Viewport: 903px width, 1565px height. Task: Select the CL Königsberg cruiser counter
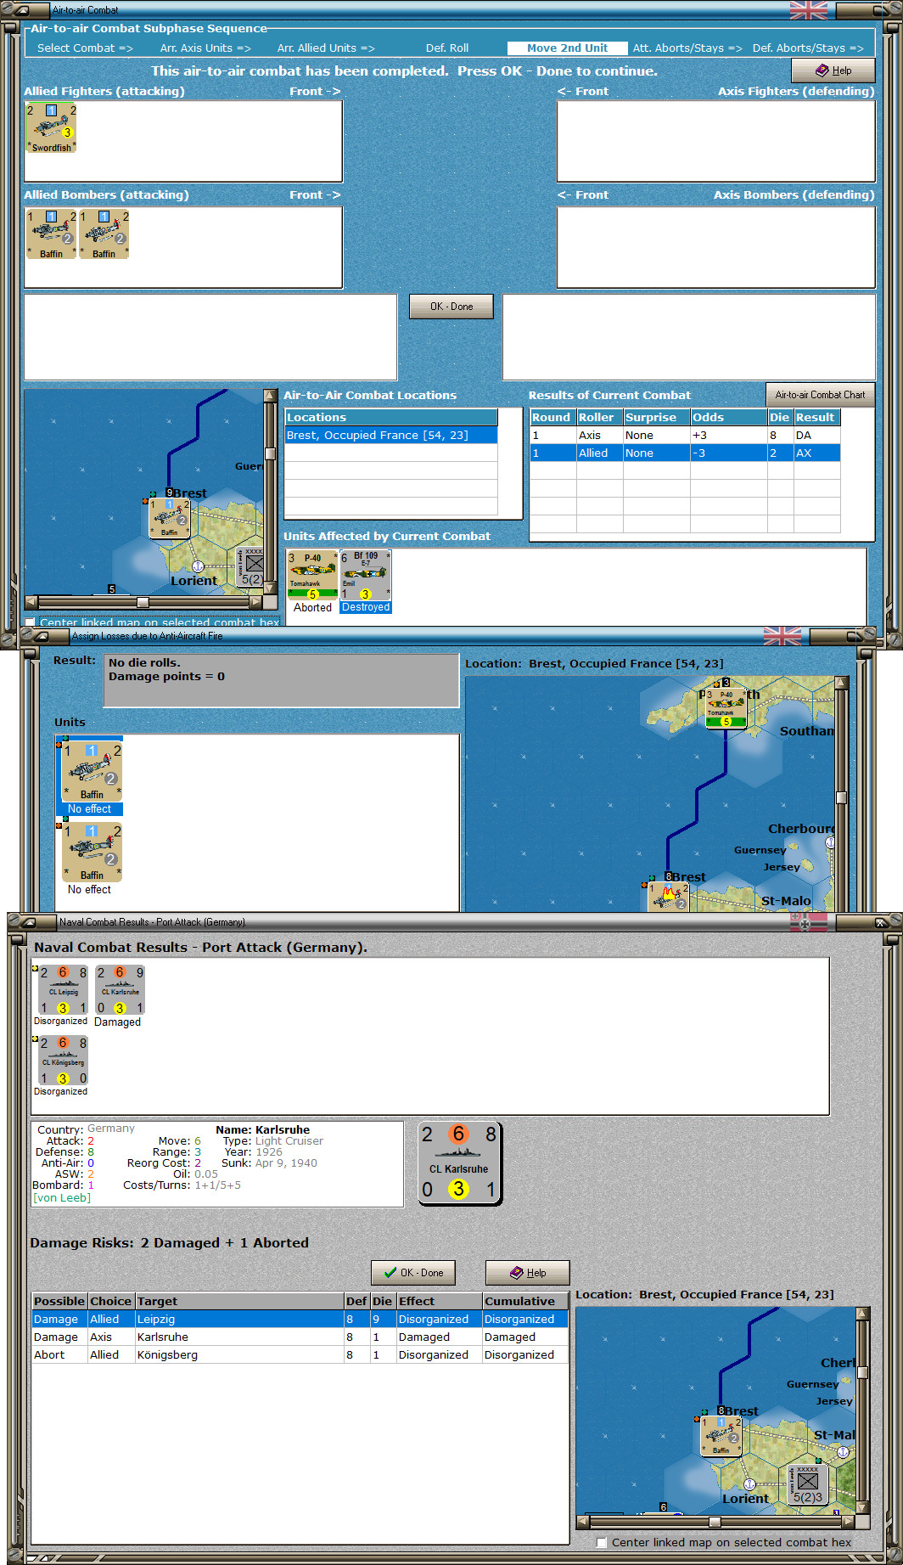click(62, 1061)
